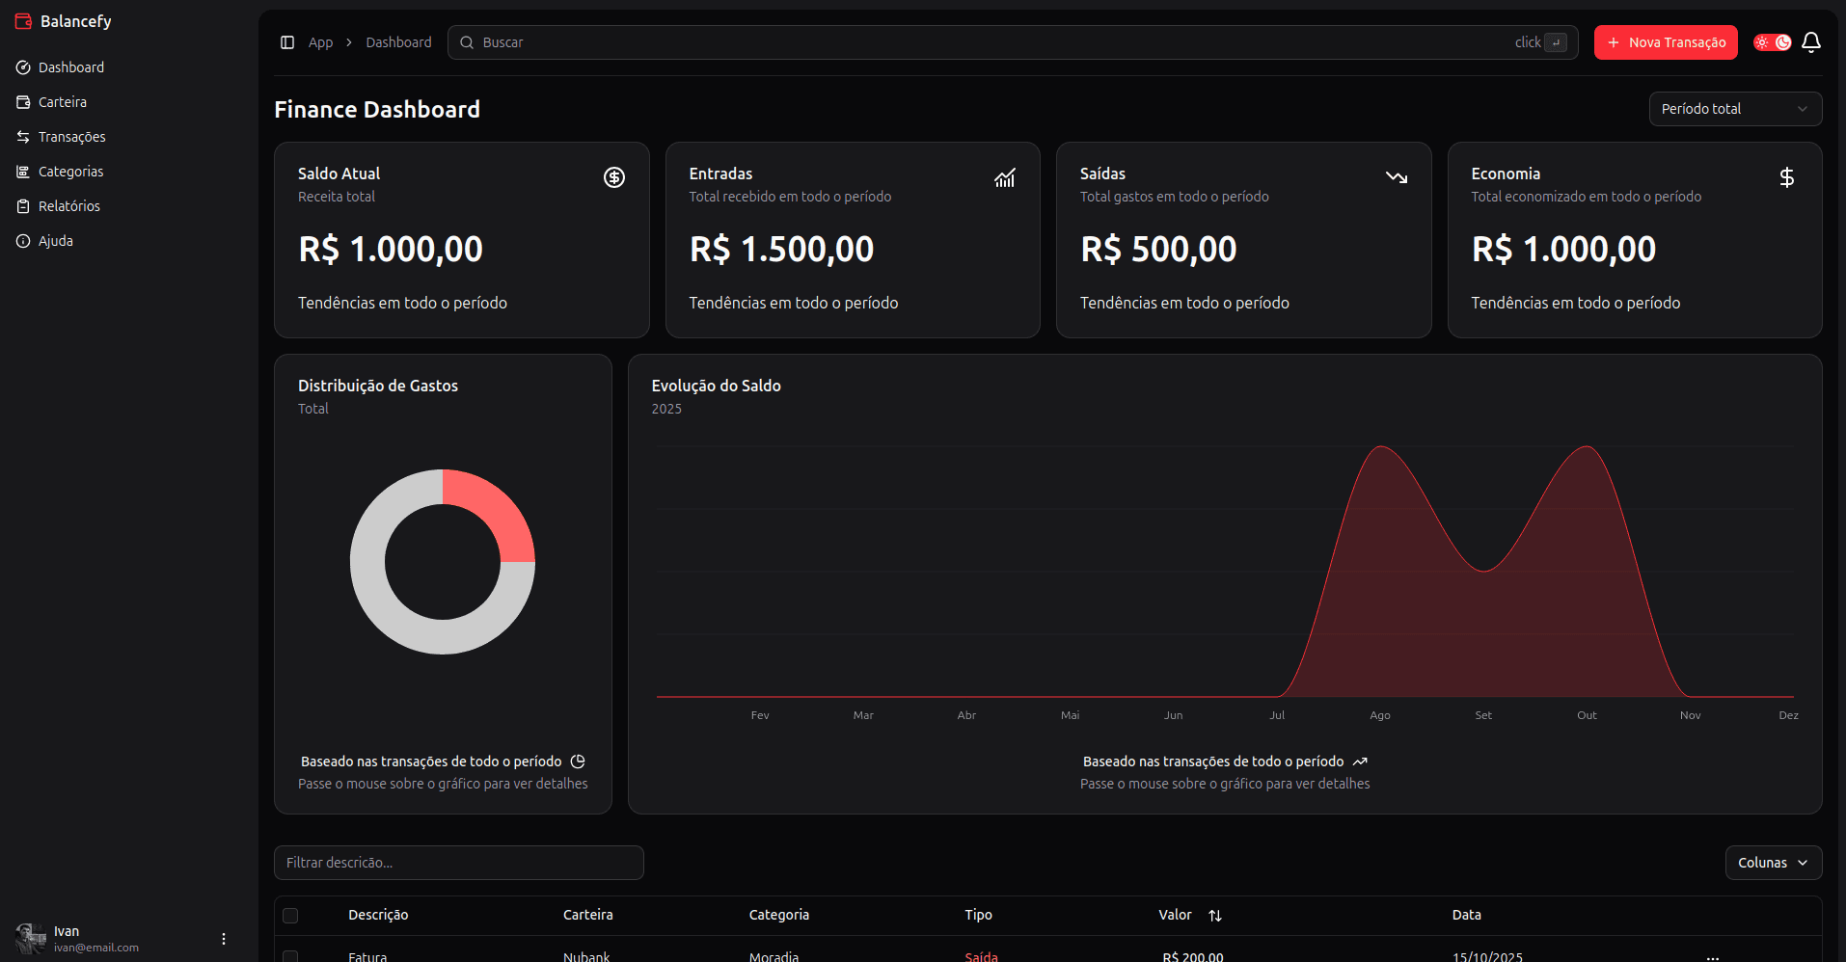
Task: Open the notifications bell
Action: 1810,42
